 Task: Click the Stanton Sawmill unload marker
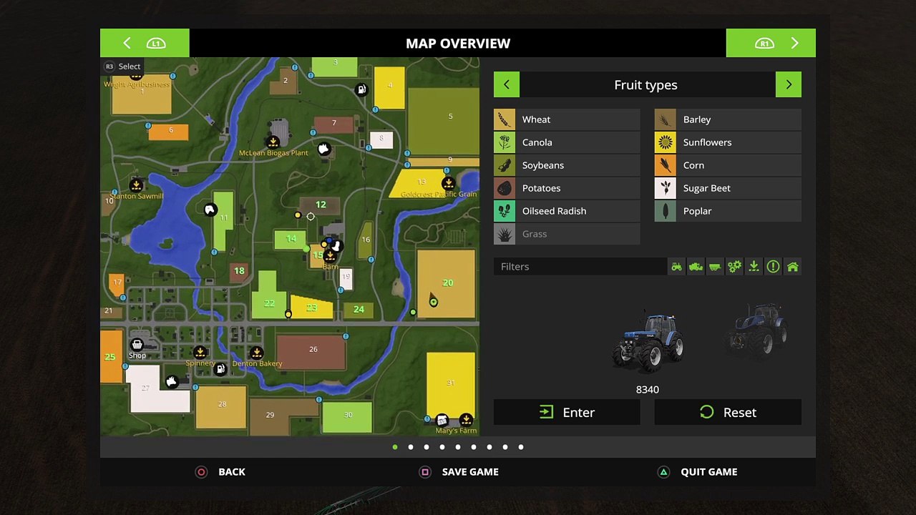pyautogui.click(x=136, y=185)
